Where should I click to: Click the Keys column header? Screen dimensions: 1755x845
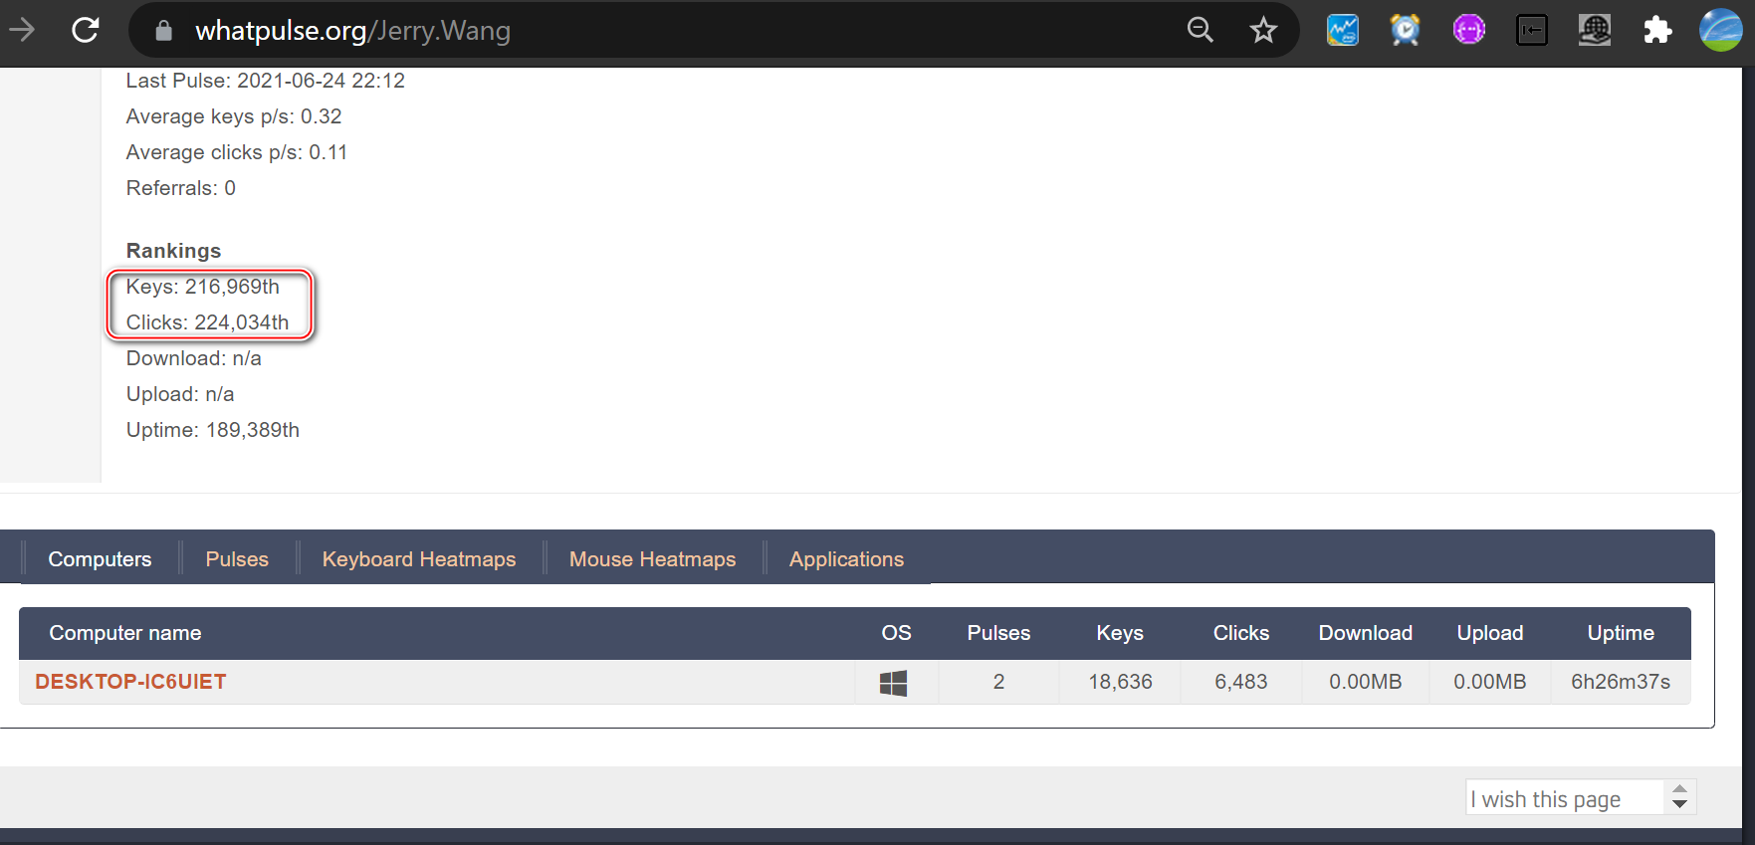pyautogui.click(x=1120, y=633)
